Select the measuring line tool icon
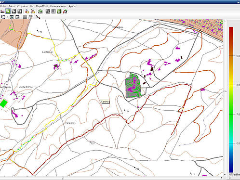Viewport: 240px width, 180px height. [38, 17]
